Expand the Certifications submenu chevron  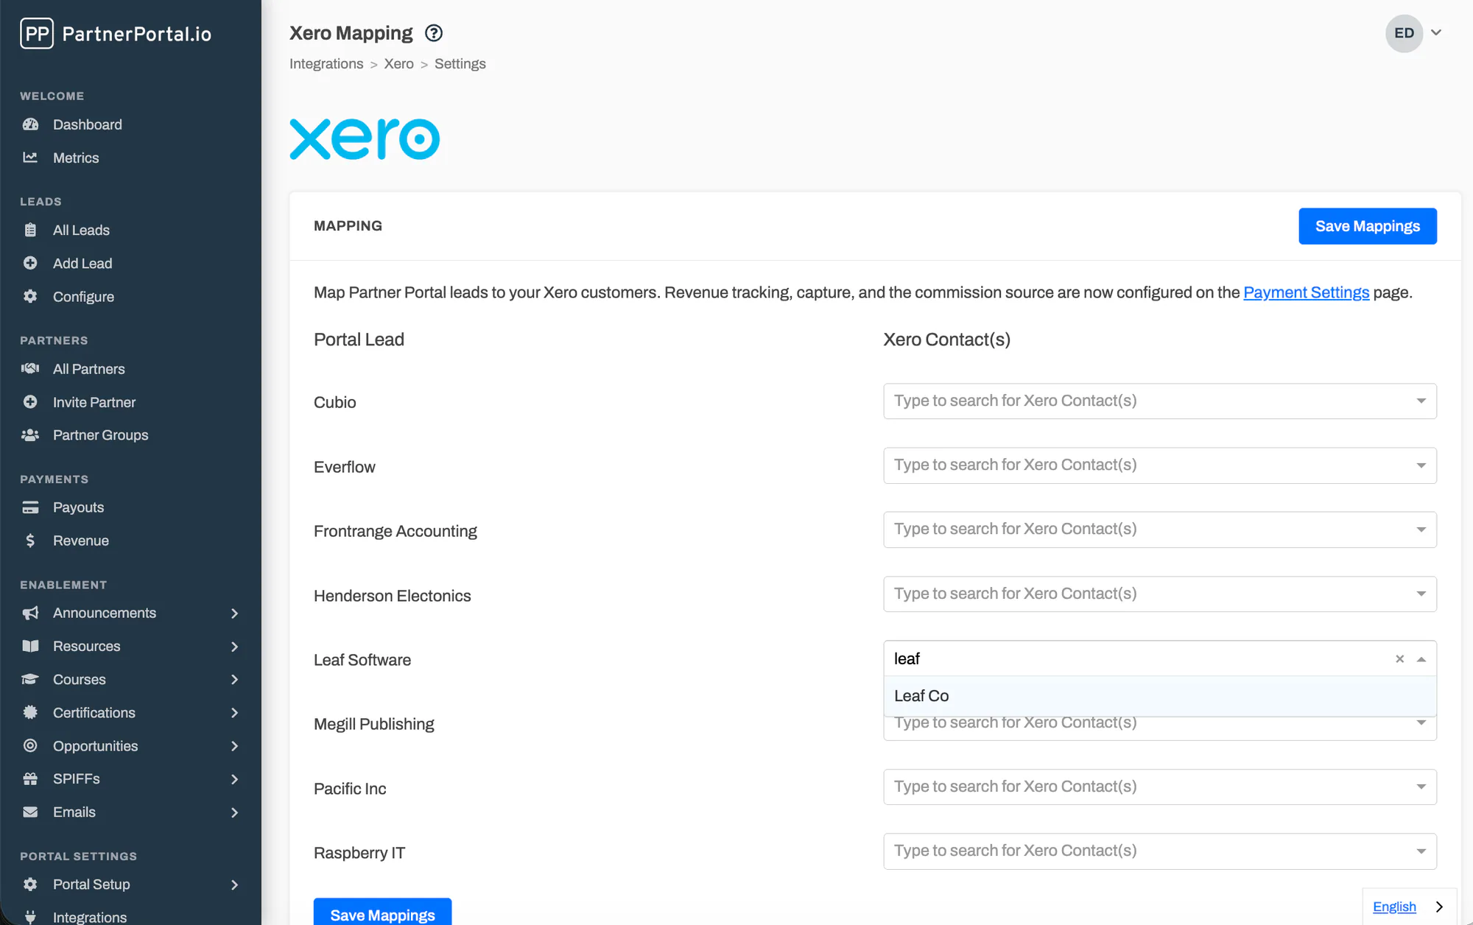(x=234, y=712)
